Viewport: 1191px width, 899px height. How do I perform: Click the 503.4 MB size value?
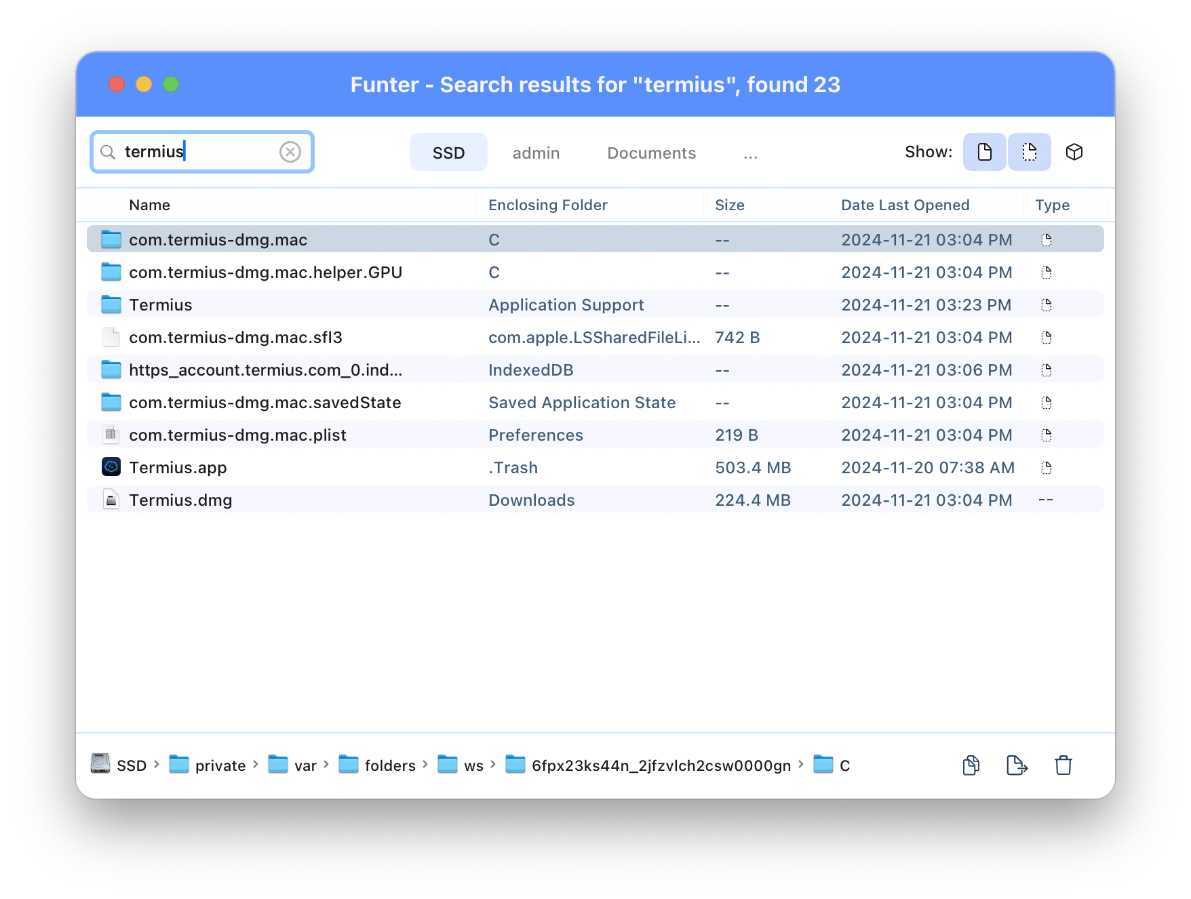click(753, 468)
